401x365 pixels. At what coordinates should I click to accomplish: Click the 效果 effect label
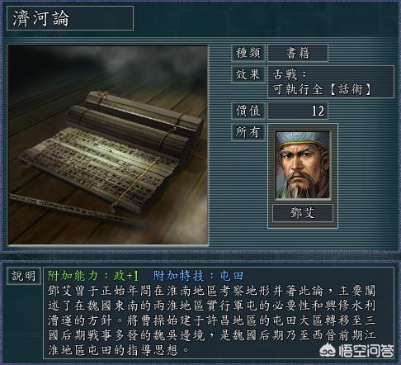248,74
